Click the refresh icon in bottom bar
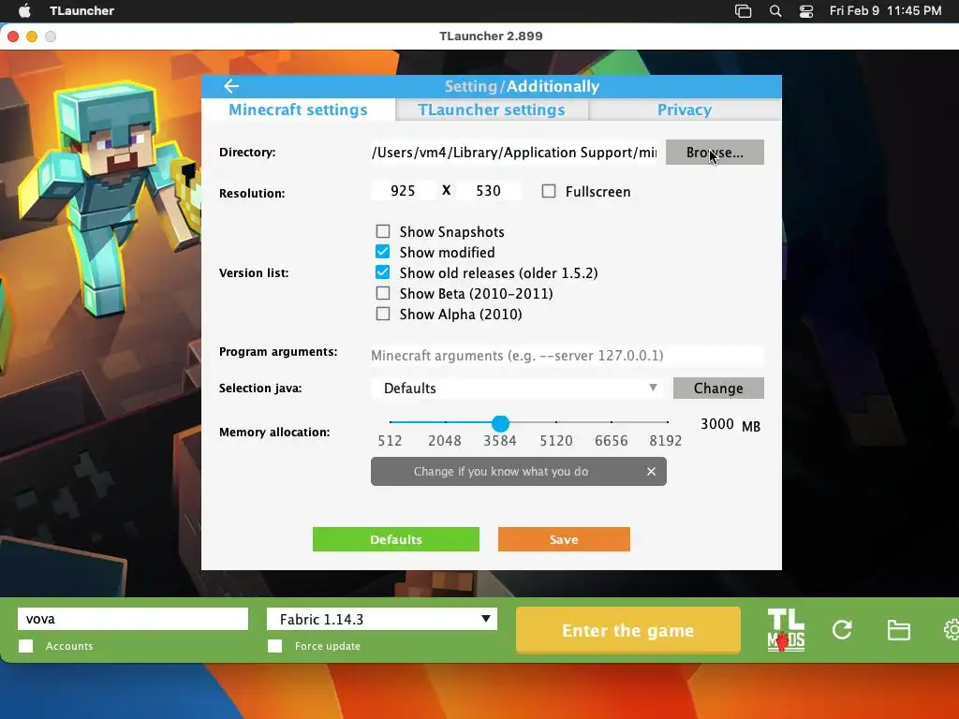The width and height of the screenshot is (959, 719). pyautogui.click(x=842, y=630)
